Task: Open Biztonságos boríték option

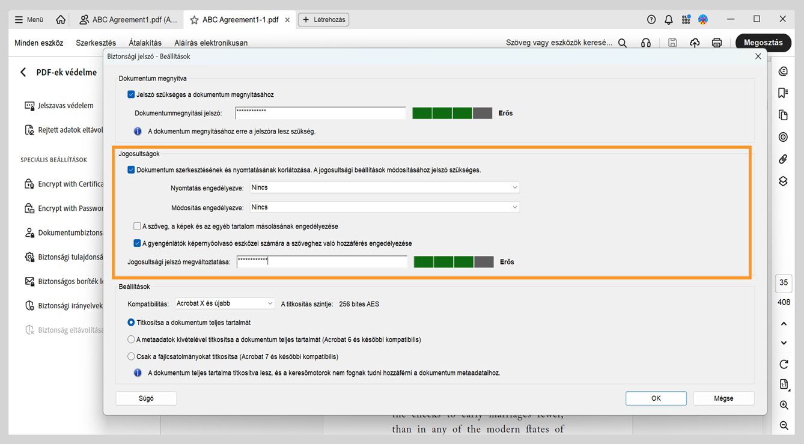Action: (64, 281)
